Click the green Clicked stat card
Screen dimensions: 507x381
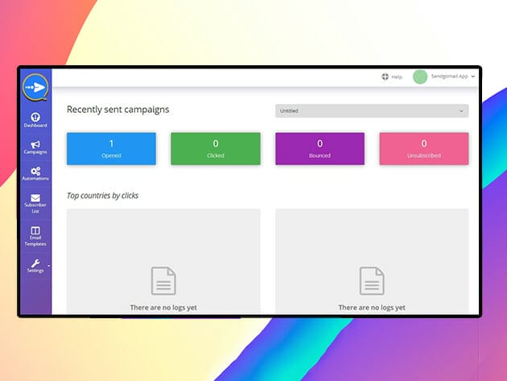pyautogui.click(x=216, y=149)
